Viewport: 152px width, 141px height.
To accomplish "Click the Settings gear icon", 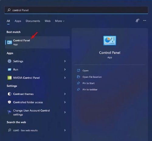I will tap(9, 61).
